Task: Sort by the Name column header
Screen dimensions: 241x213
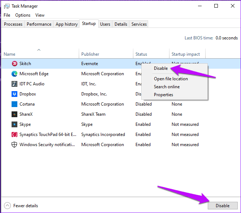Action: click(x=9, y=54)
